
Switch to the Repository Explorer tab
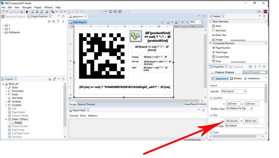coord(13,17)
